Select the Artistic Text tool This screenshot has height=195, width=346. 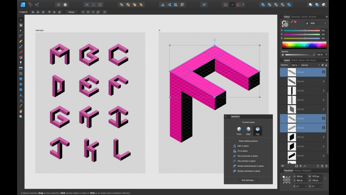(x=21, y=101)
